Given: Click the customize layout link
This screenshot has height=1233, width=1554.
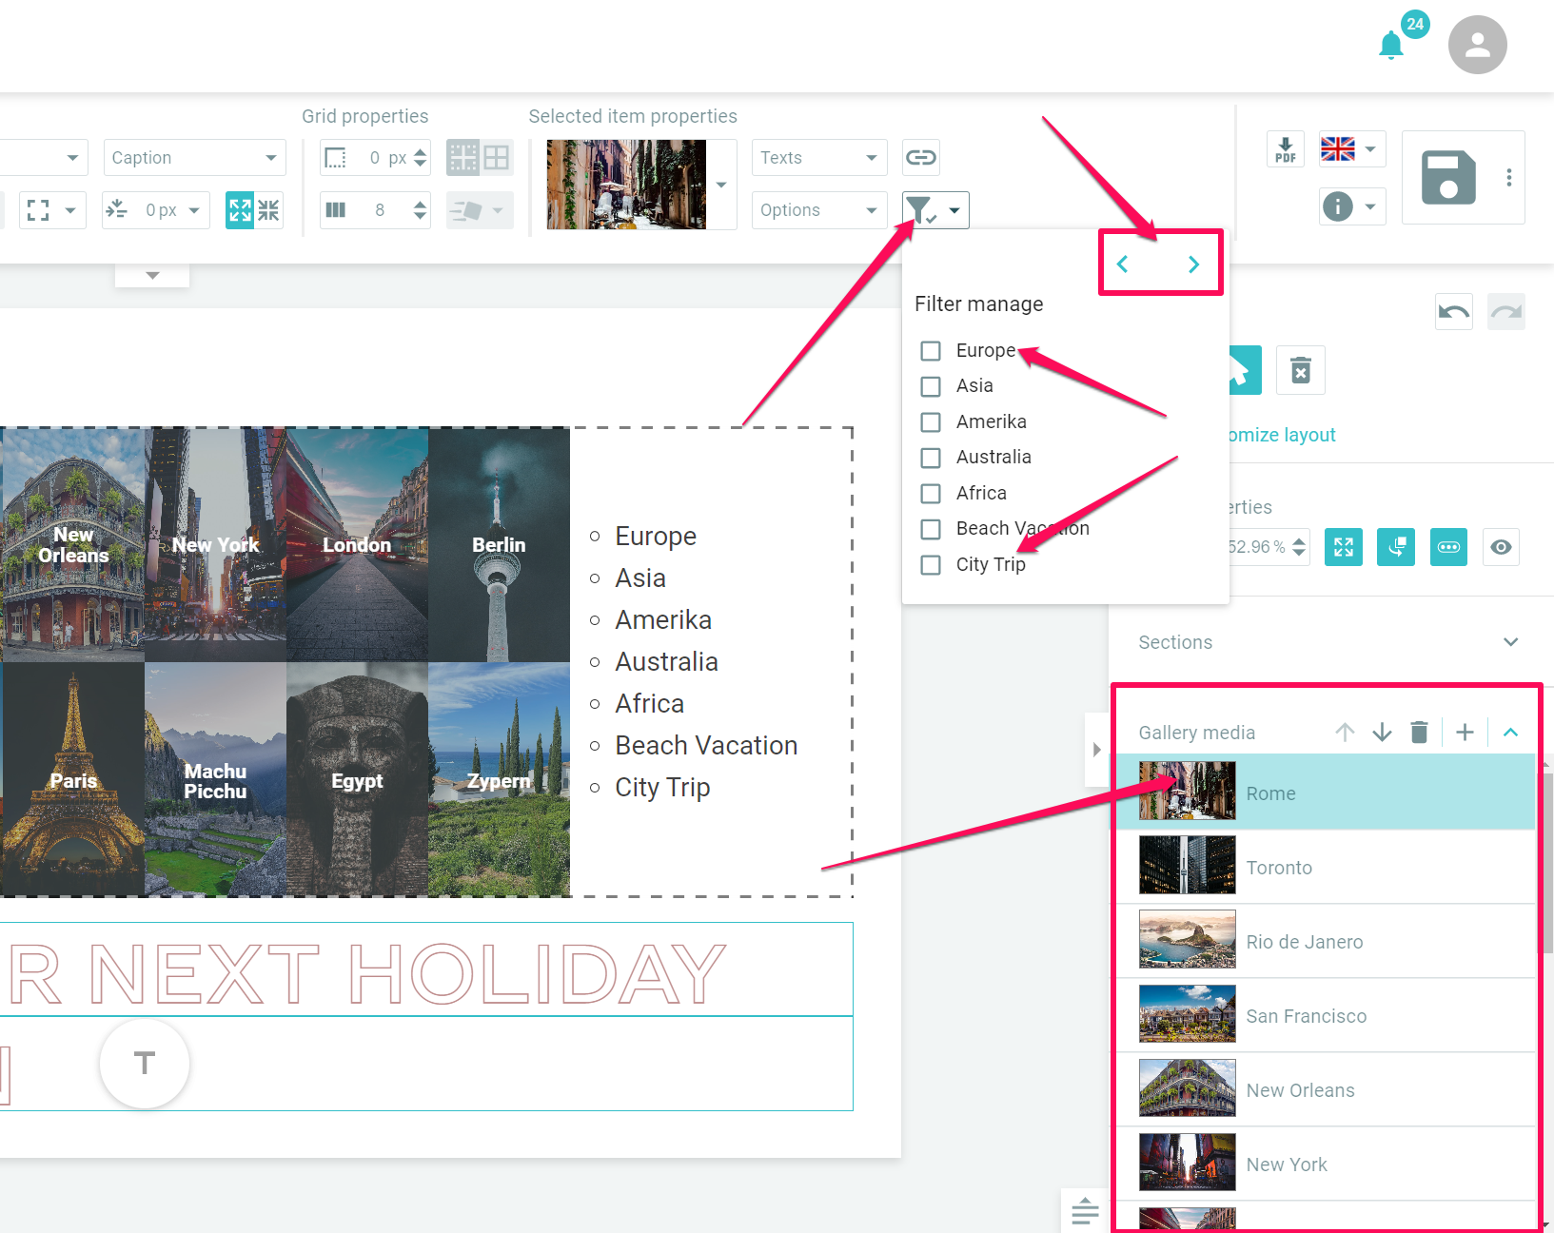Looking at the screenshot, I should point(1281,435).
